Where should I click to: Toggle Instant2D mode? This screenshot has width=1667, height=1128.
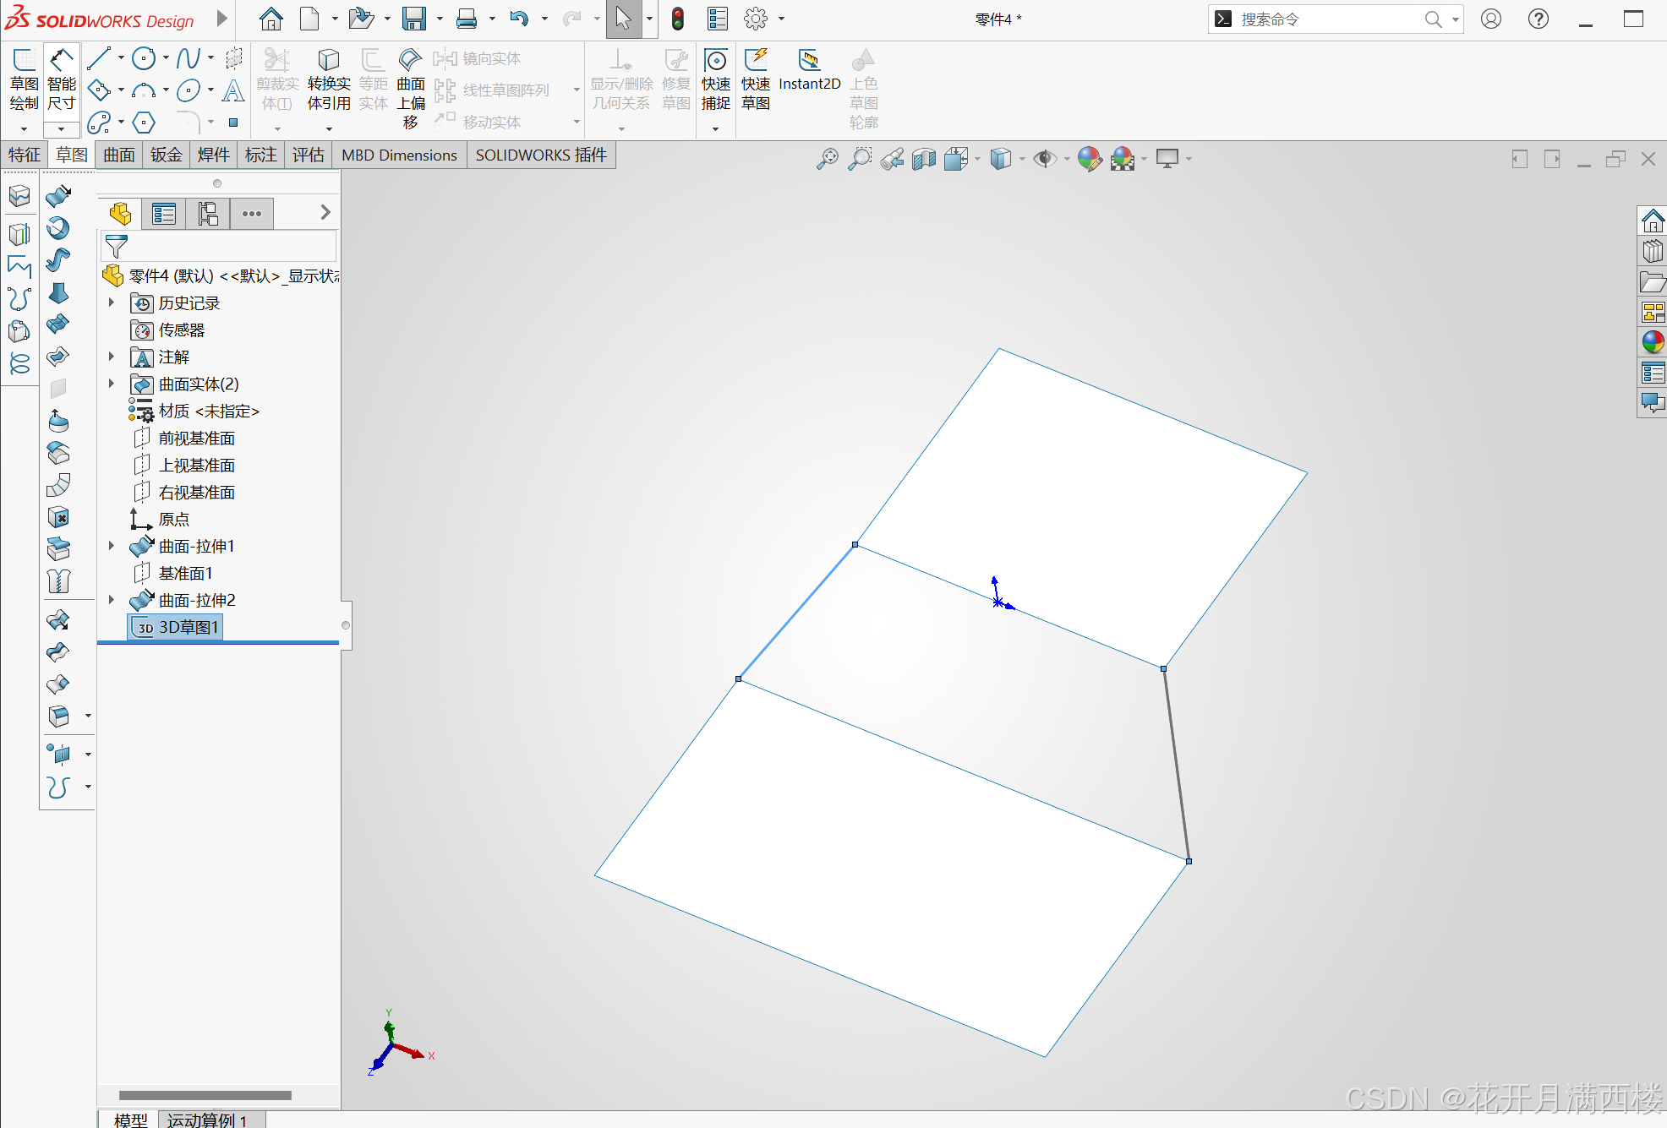pyautogui.click(x=809, y=69)
